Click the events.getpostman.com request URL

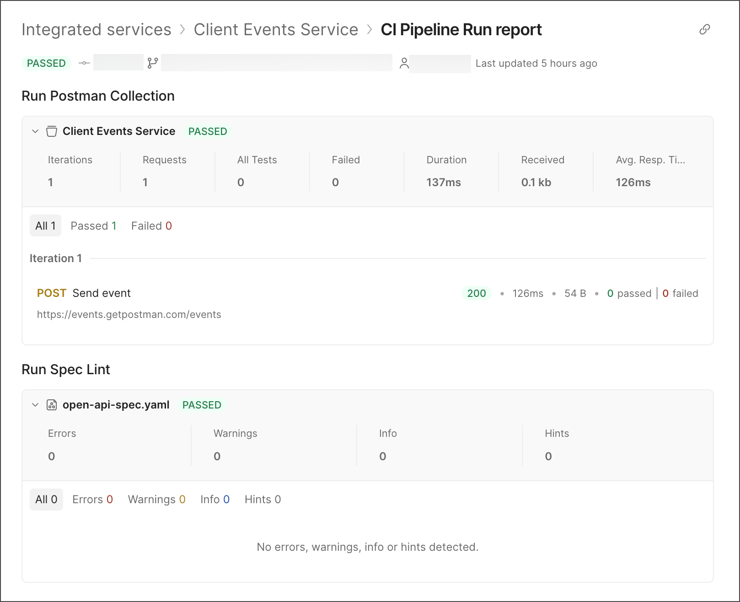coord(129,314)
